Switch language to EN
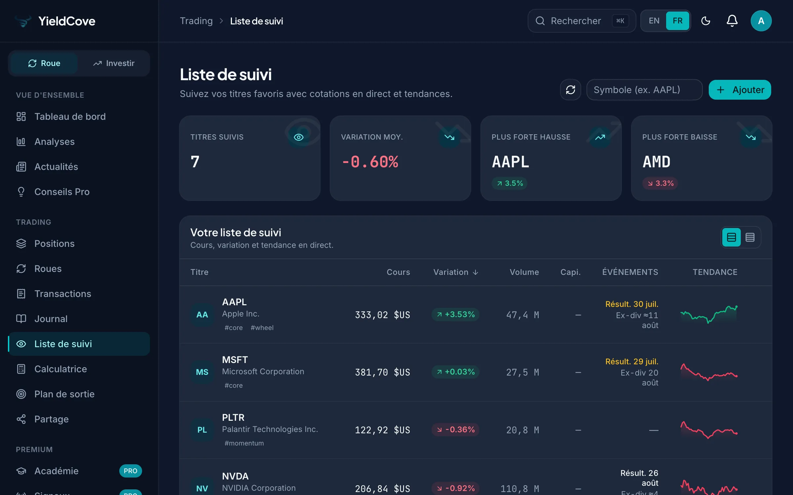 (654, 21)
